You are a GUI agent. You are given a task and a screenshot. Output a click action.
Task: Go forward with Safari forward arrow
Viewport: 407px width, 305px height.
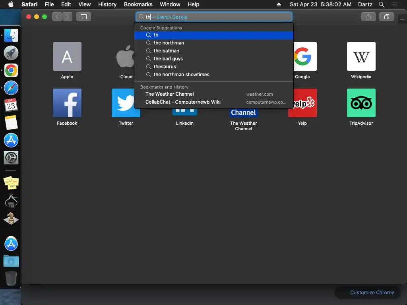pyautogui.click(x=67, y=17)
